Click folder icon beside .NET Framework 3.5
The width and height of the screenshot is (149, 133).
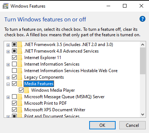click(20, 45)
